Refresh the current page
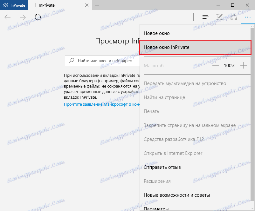Viewport: 255px width, 211px height. 38,17
